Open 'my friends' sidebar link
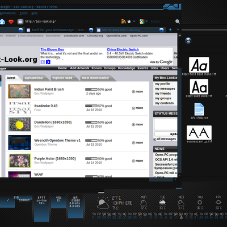Image resolution: width=227 pixels, height=227 pixels. point(163,94)
